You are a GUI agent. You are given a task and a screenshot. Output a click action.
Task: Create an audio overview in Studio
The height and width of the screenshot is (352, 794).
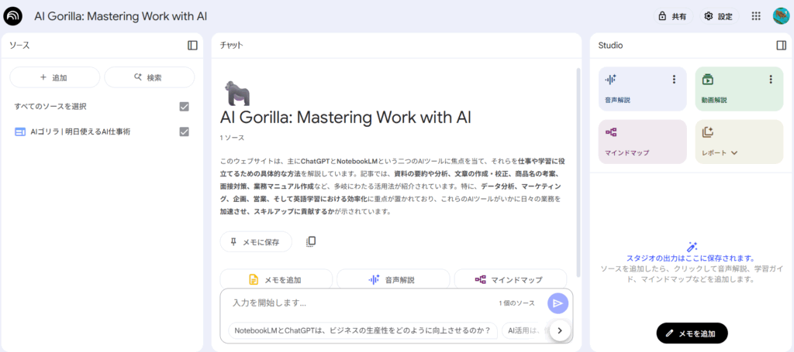point(643,89)
